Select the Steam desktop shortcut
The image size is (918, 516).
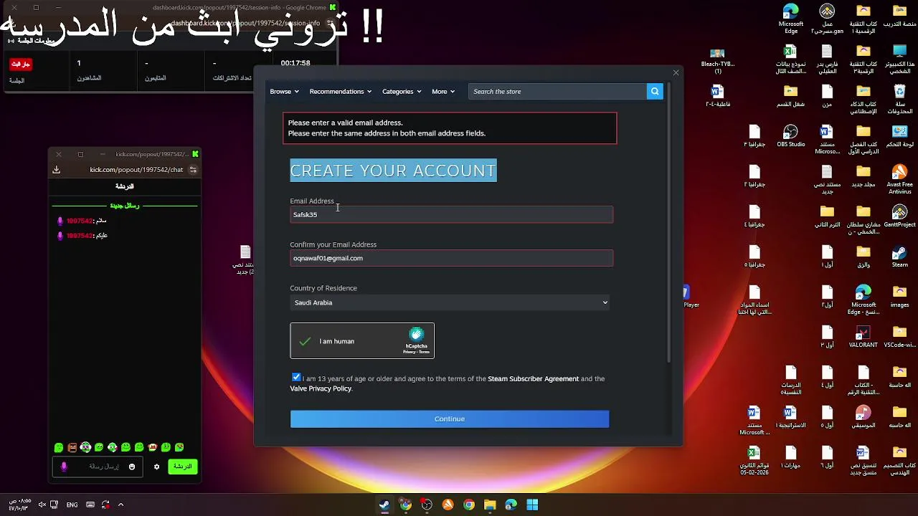pos(899,257)
